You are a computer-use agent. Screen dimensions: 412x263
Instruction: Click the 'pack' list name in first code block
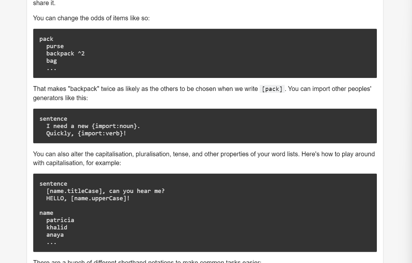click(46, 39)
